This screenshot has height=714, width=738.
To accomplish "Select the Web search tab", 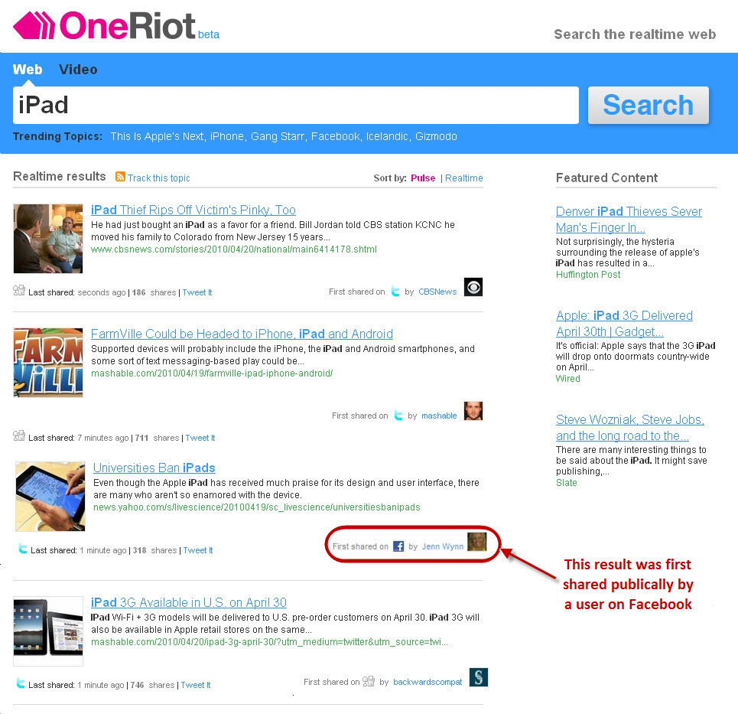I will 28,69.
